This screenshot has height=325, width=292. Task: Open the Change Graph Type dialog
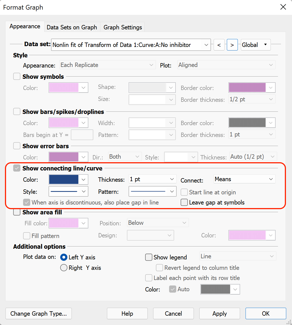pos(38,313)
